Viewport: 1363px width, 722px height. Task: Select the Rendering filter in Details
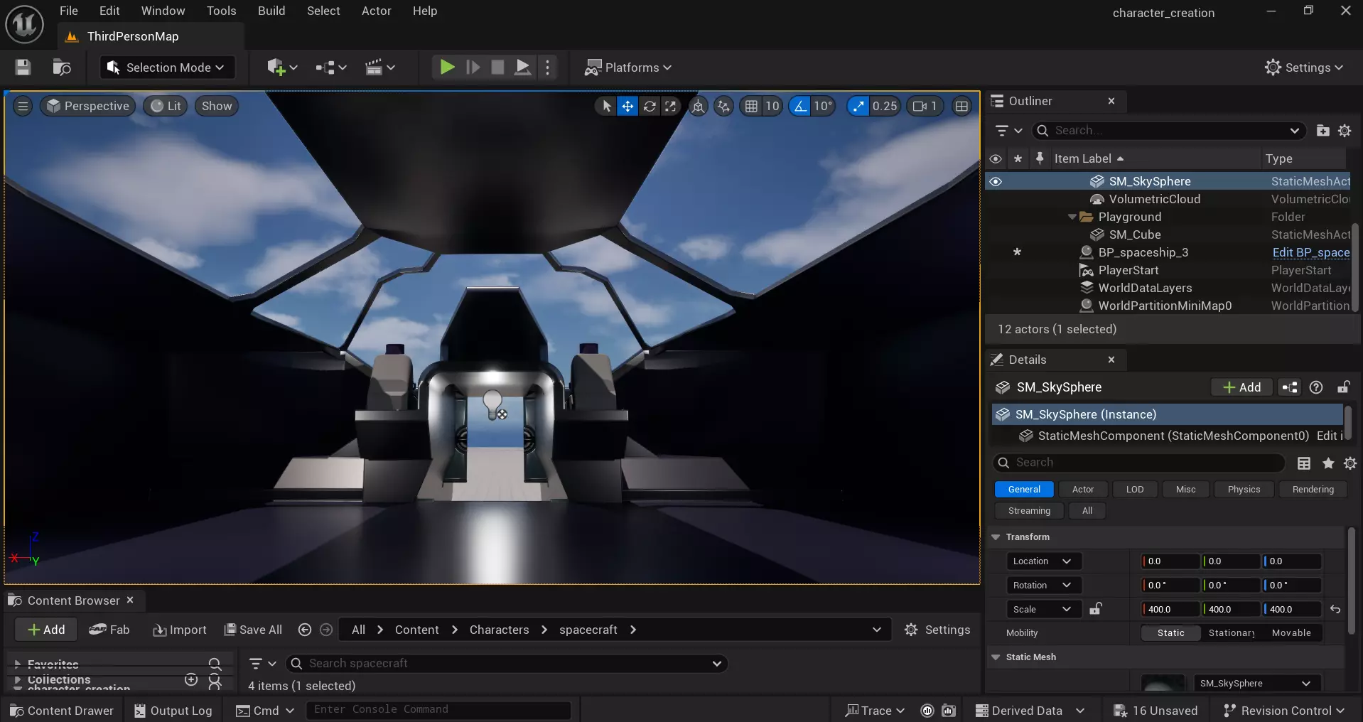[x=1313, y=490]
